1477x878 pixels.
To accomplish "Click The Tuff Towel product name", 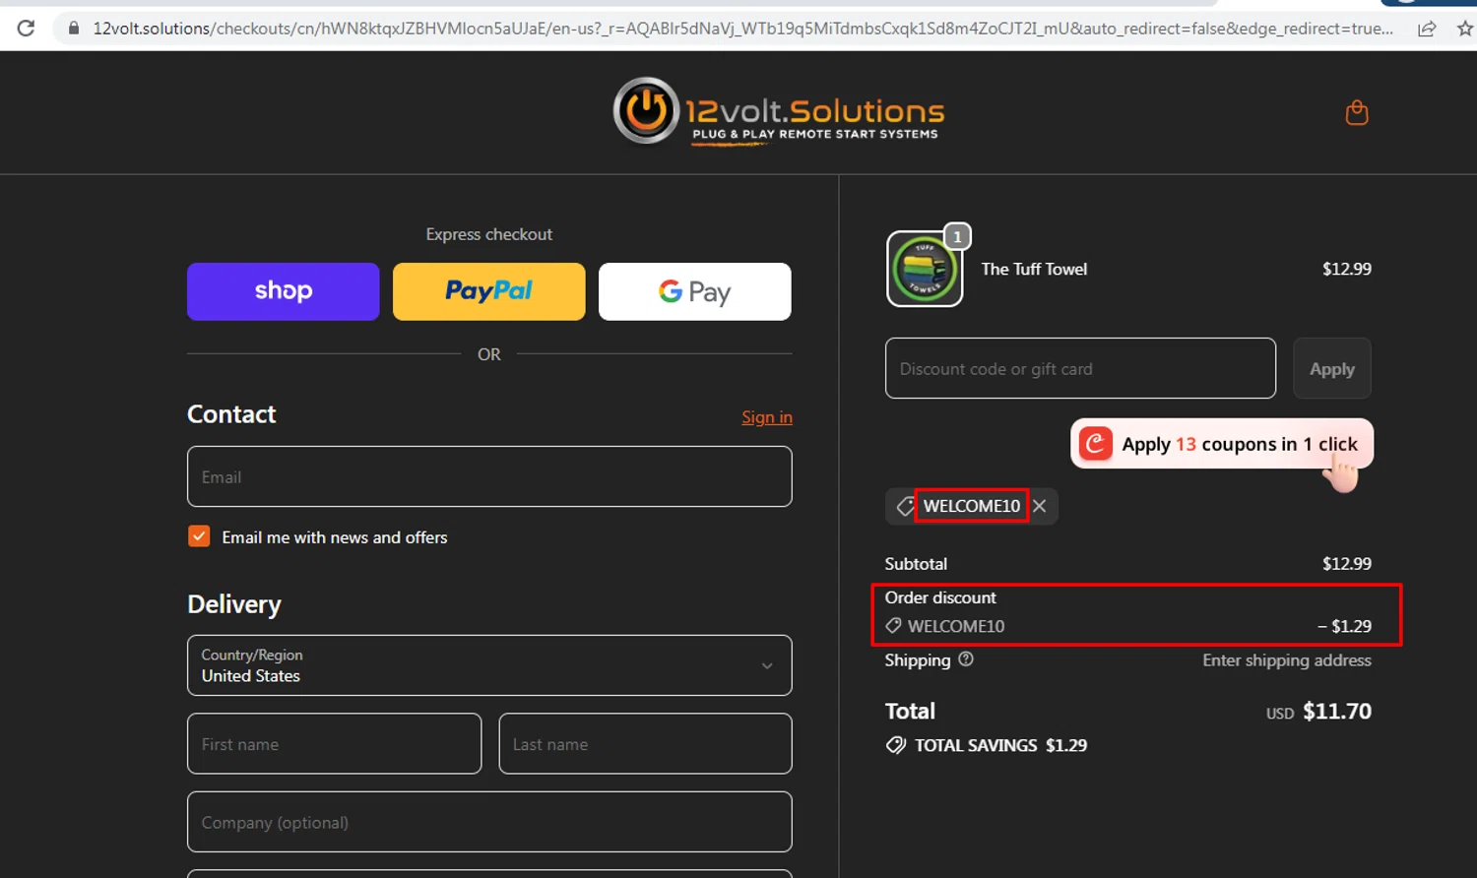I will tap(1034, 269).
